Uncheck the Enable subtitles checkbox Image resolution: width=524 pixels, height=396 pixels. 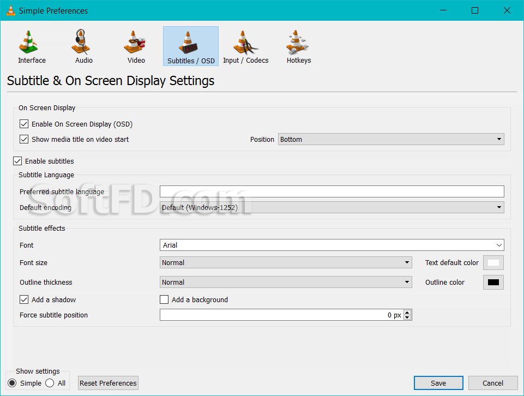[x=17, y=161]
